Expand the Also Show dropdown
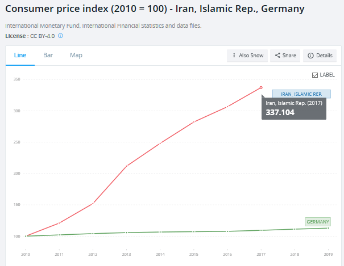 (x=247, y=56)
